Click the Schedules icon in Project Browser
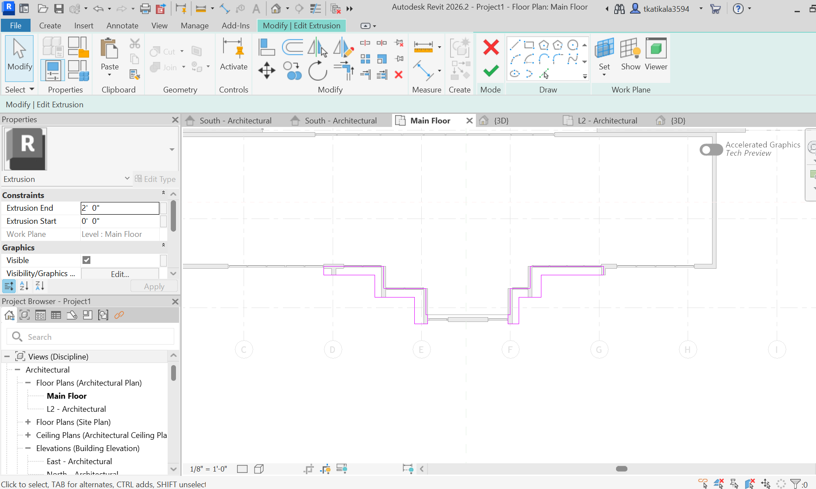 pos(56,315)
